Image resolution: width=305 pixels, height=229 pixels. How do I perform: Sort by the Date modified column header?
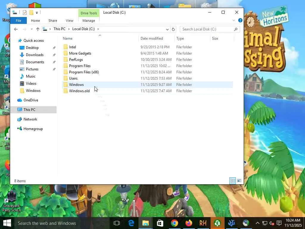coord(152,38)
